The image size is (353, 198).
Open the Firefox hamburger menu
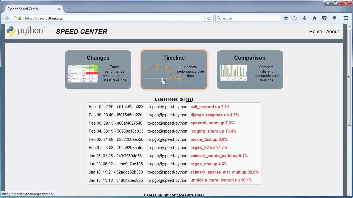[x=346, y=18]
